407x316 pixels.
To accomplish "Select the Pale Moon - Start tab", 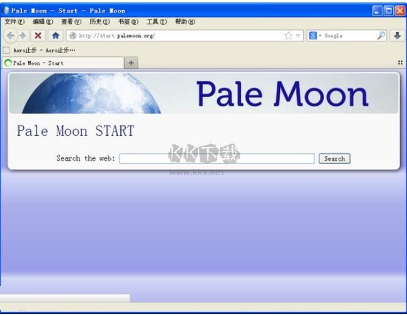I will point(63,63).
